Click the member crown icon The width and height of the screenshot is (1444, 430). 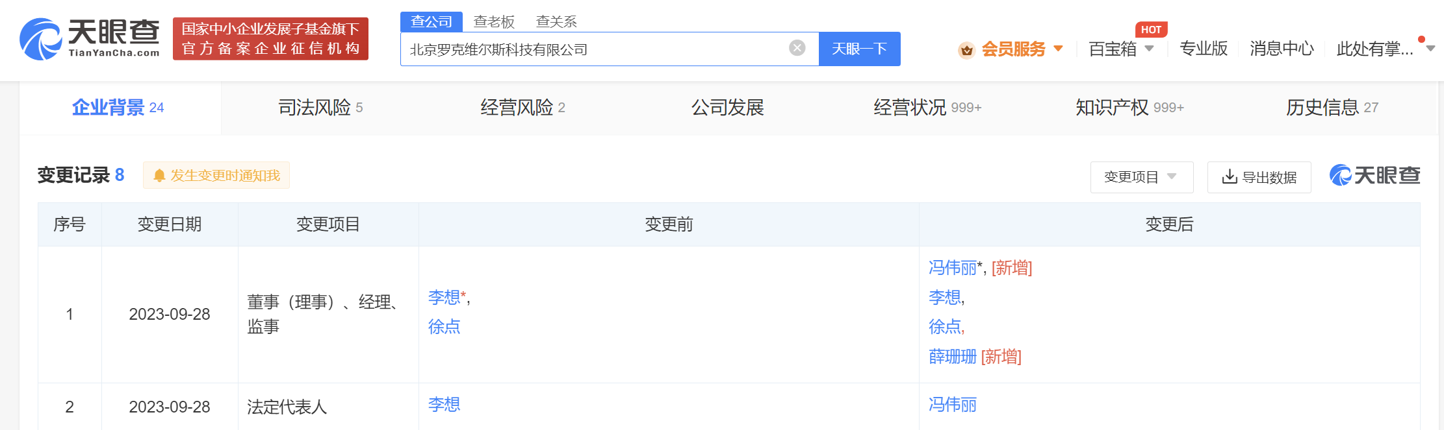pos(967,50)
